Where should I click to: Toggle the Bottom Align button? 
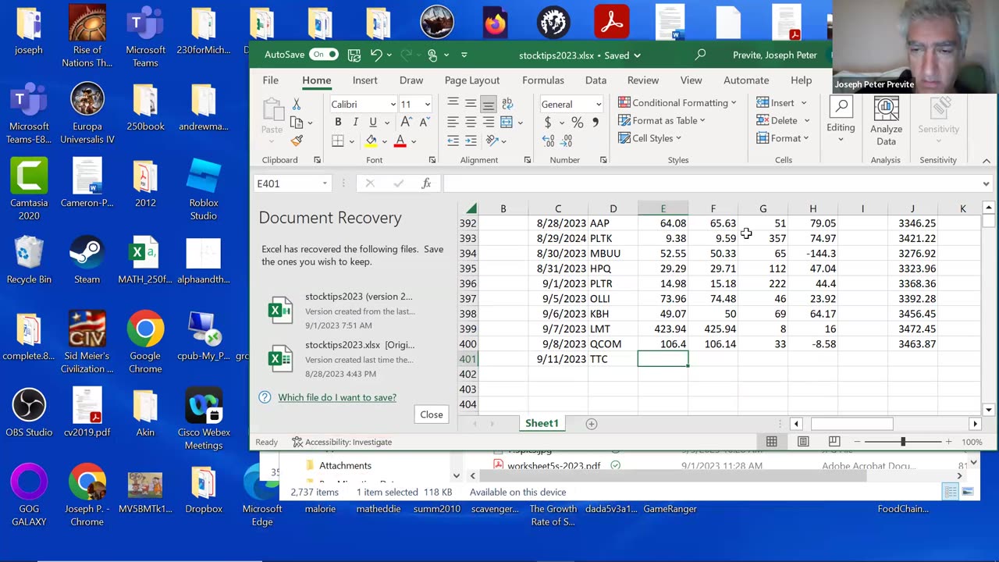pos(489,103)
